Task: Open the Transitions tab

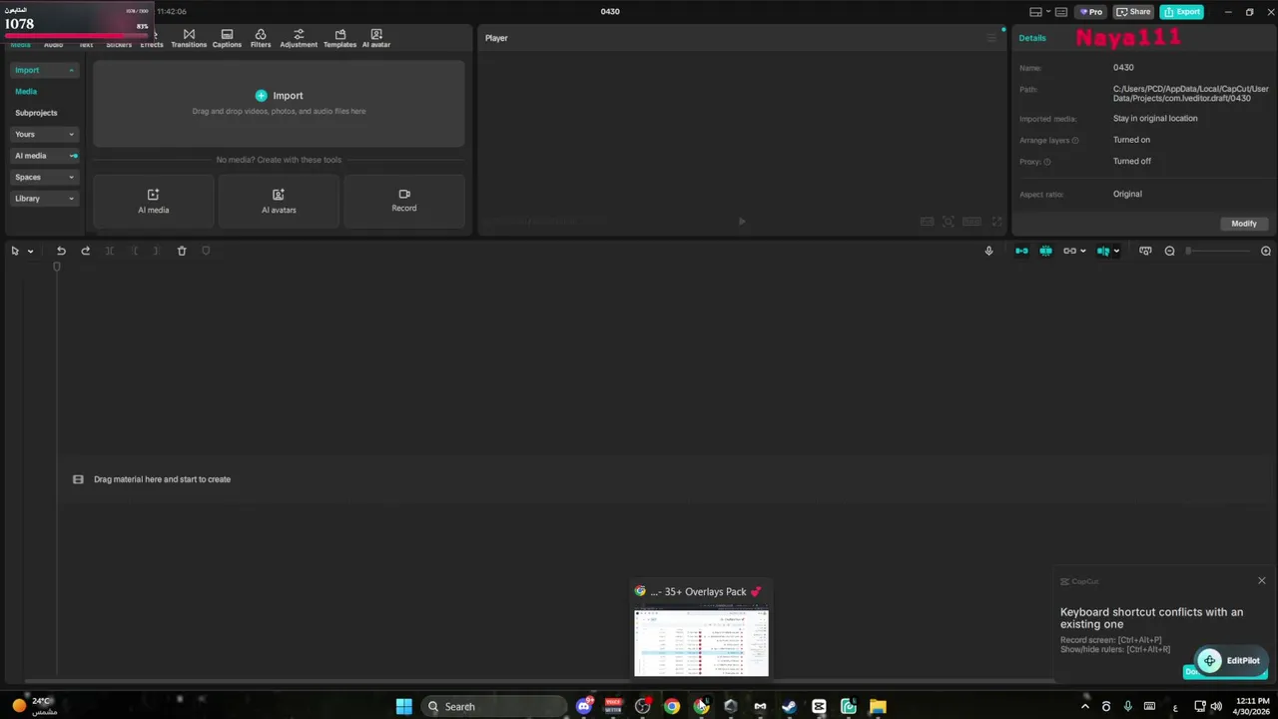Action: tap(189, 38)
